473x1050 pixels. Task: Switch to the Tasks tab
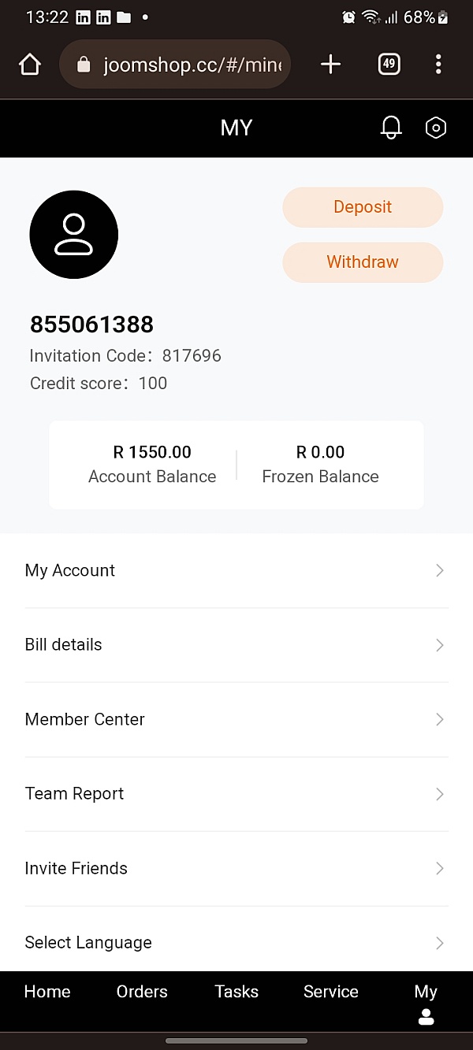(x=236, y=992)
